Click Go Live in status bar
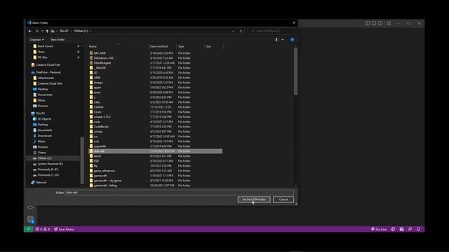The height and width of the screenshot is (252, 449). tap(379, 229)
